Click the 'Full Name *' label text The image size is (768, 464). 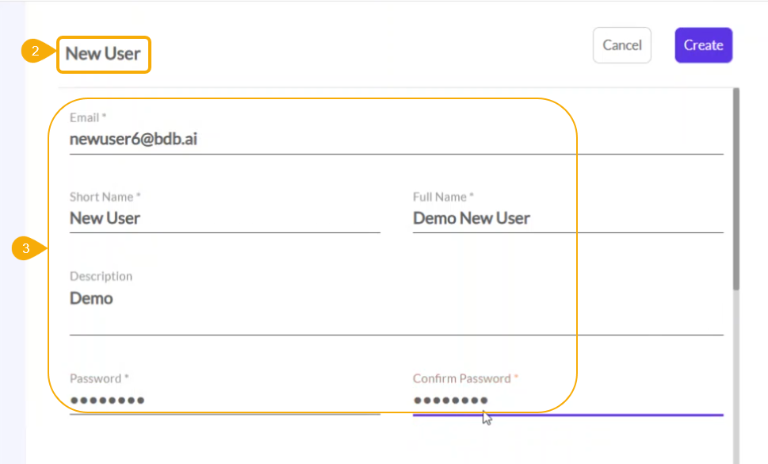(x=443, y=197)
